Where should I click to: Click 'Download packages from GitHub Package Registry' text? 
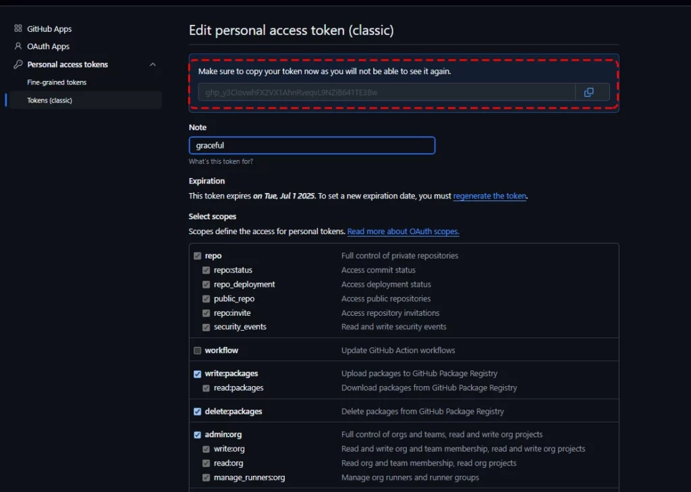[429, 388]
